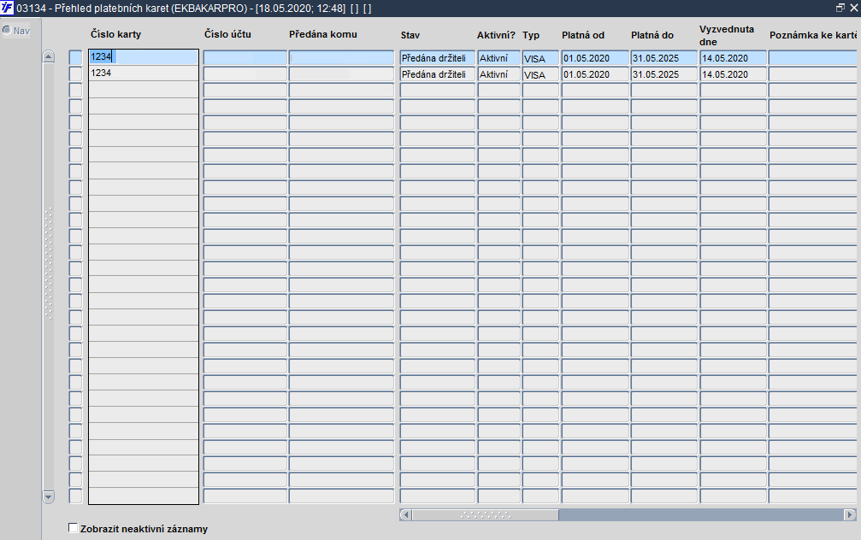861x540 pixels.
Task: Click first row's 'VISA' type cell
Action: point(540,57)
